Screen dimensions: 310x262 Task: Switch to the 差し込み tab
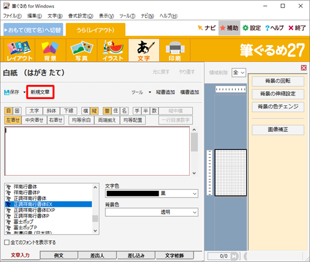136,255
